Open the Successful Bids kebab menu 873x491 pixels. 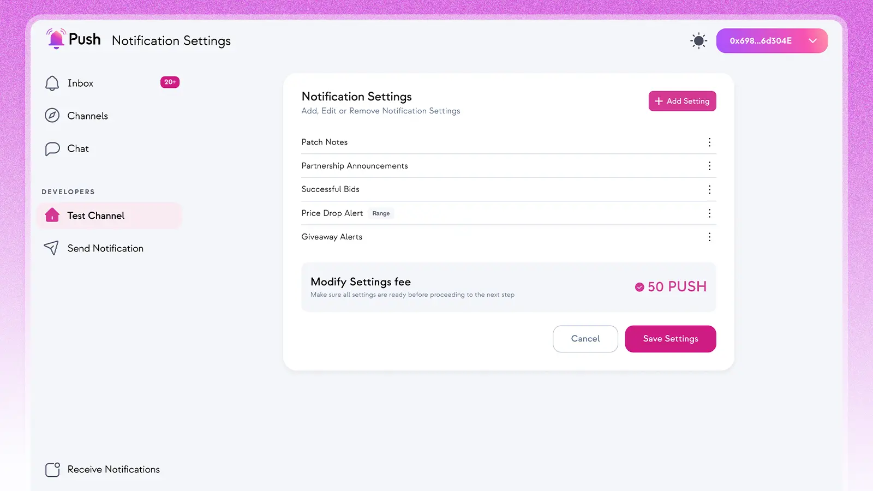click(709, 189)
